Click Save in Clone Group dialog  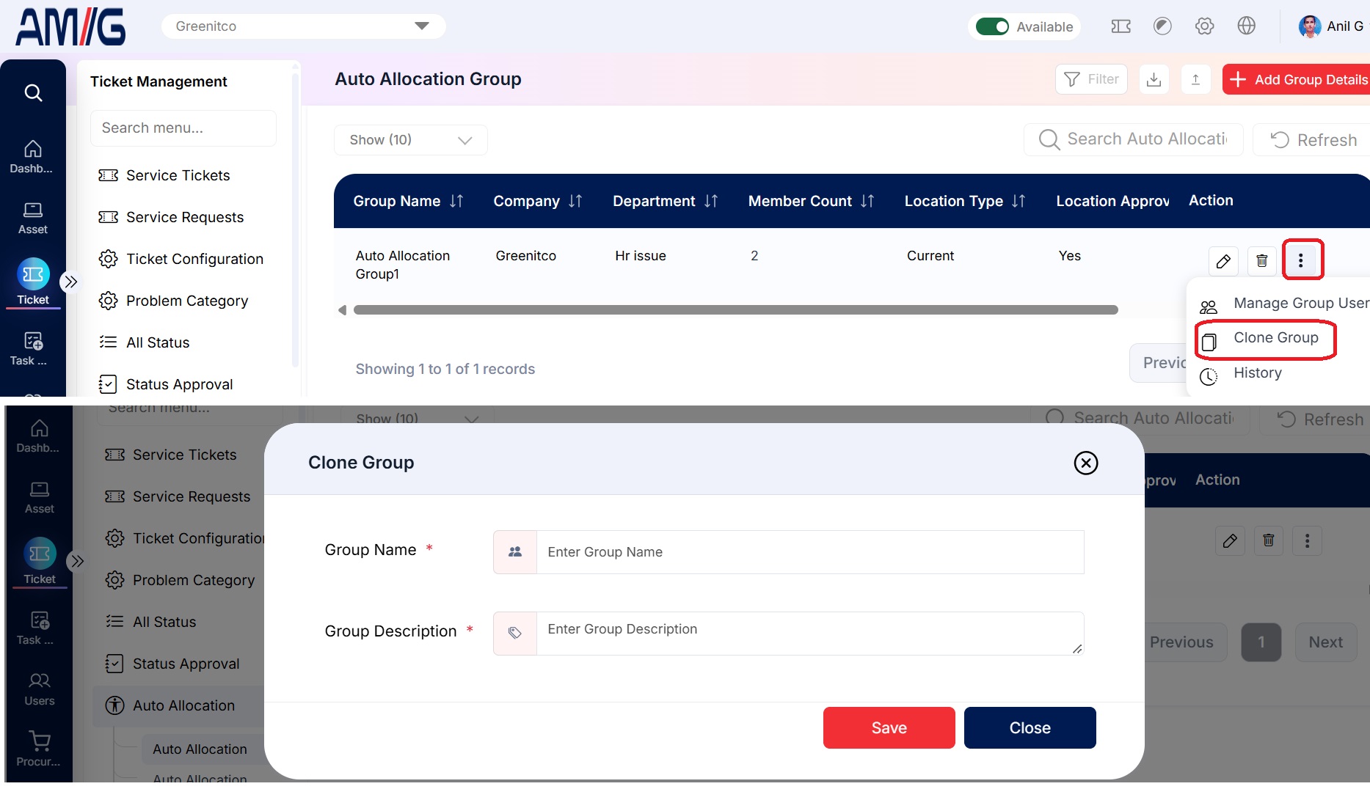click(x=889, y=728)
